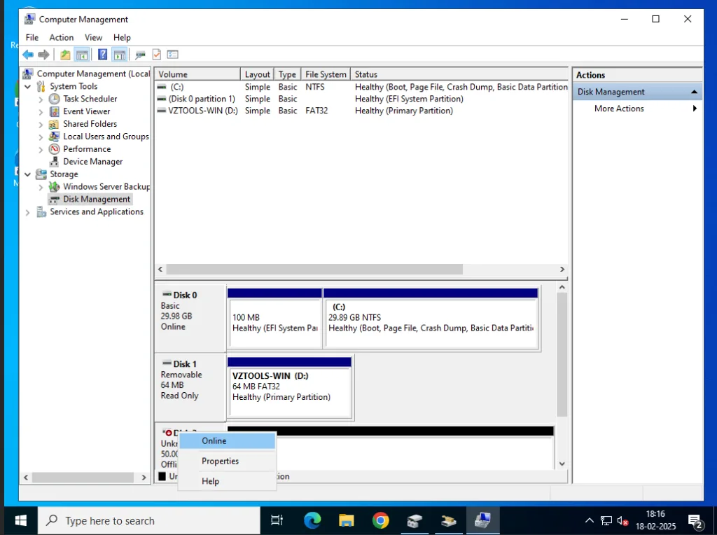Click tree pane scroll right arrow
Screen dimensions: 717x535
(144, 478)
